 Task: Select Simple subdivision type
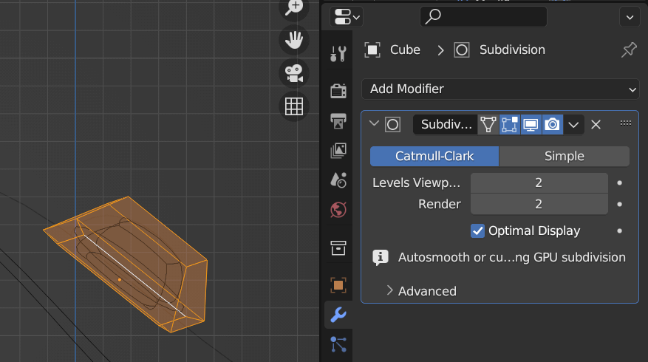point(564,156)
